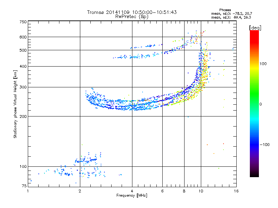This screenshot has width=278, height=208.
Task: Click the x-axis tick label '2'
Action: [80, 191]
